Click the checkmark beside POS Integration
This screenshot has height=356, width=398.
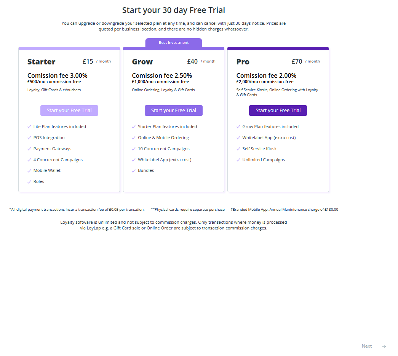point(29,138)
